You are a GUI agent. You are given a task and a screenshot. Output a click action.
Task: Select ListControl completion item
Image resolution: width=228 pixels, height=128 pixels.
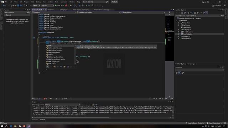[x=60, y=64]
